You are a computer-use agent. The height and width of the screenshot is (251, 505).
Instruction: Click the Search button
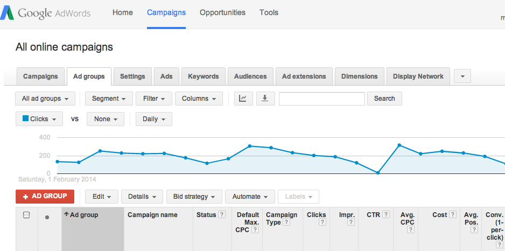(x=384, y=99)
